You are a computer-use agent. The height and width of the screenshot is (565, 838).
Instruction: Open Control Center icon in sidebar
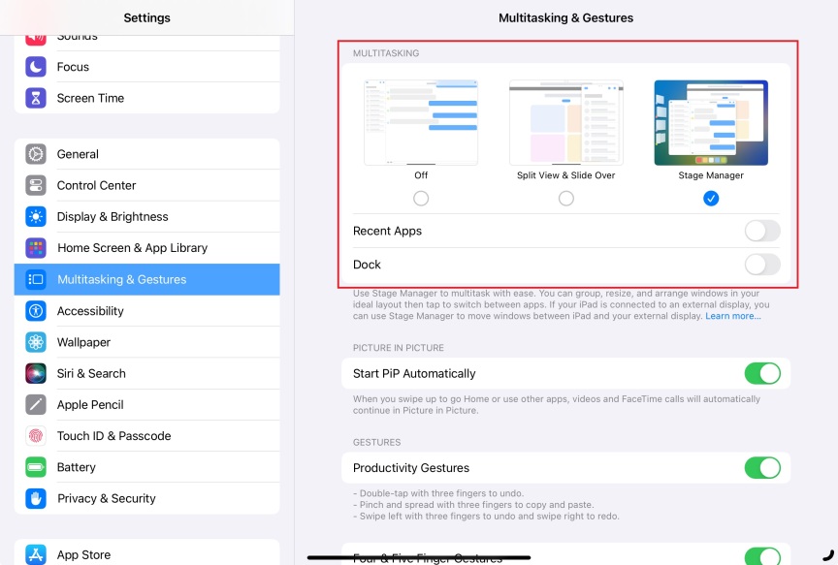pos(36,185)
